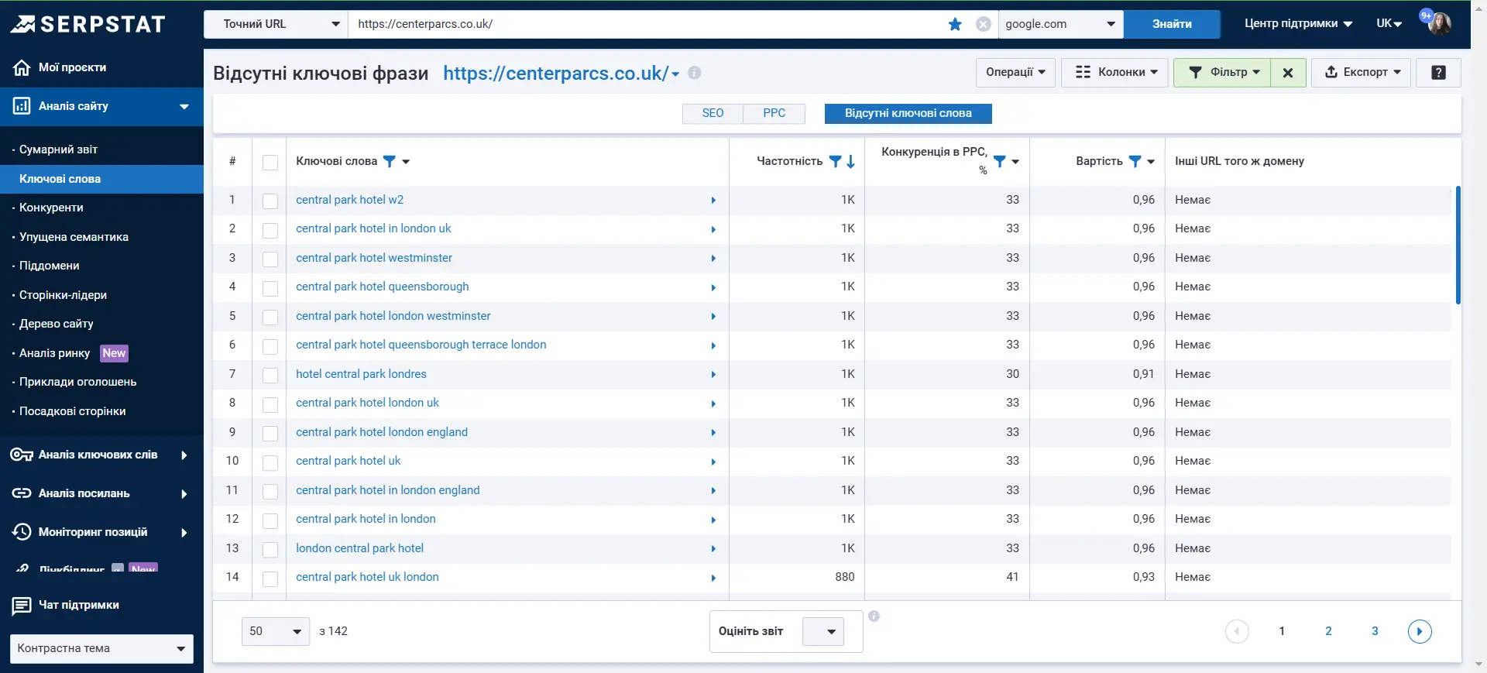The height and width of the screenshot is (673, 1487).
Task: Open arrow menu for 'hotel central park londres'
Action: coord(713,375)
